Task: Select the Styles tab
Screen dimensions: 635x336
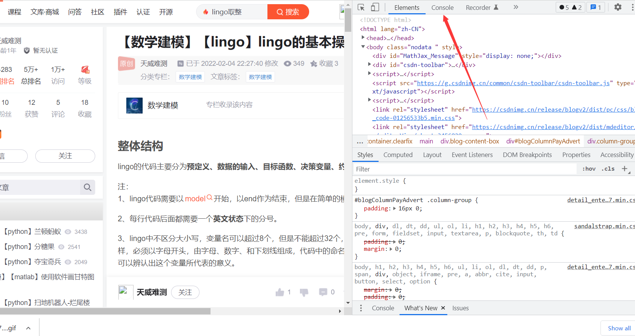Action: point(365,155)
